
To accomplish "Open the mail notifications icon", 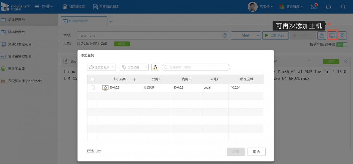I will tap(314, 7).
